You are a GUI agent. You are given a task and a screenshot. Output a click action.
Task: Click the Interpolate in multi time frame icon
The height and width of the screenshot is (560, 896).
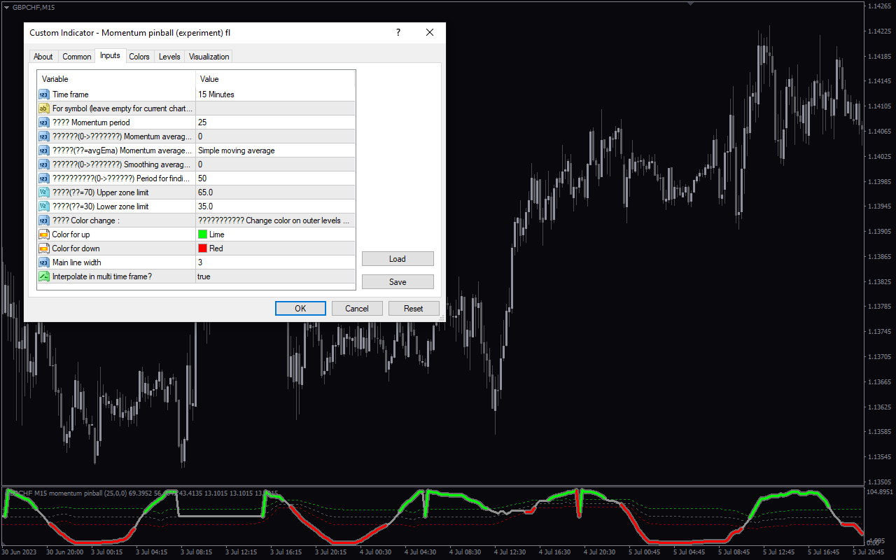(44, 276)
